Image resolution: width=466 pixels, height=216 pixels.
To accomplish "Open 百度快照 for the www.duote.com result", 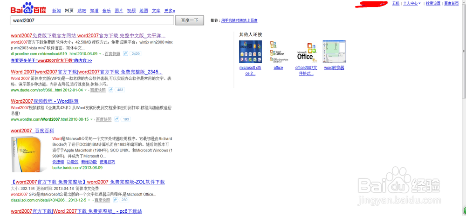I will tap(98, 90).
